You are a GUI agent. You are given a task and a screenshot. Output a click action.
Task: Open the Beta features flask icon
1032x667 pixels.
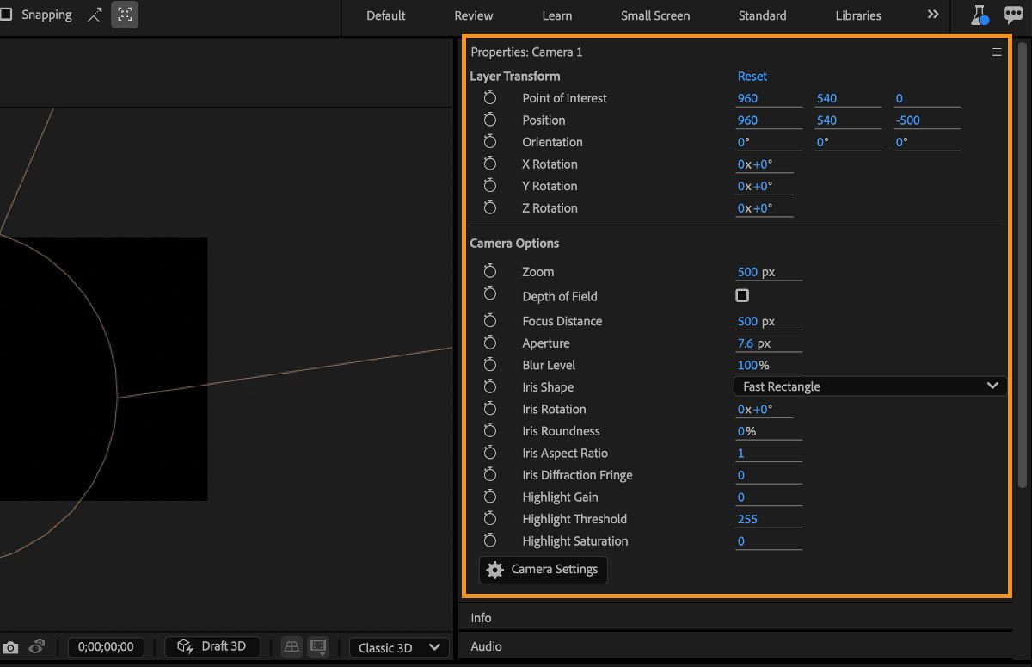[x=980, y=15]
